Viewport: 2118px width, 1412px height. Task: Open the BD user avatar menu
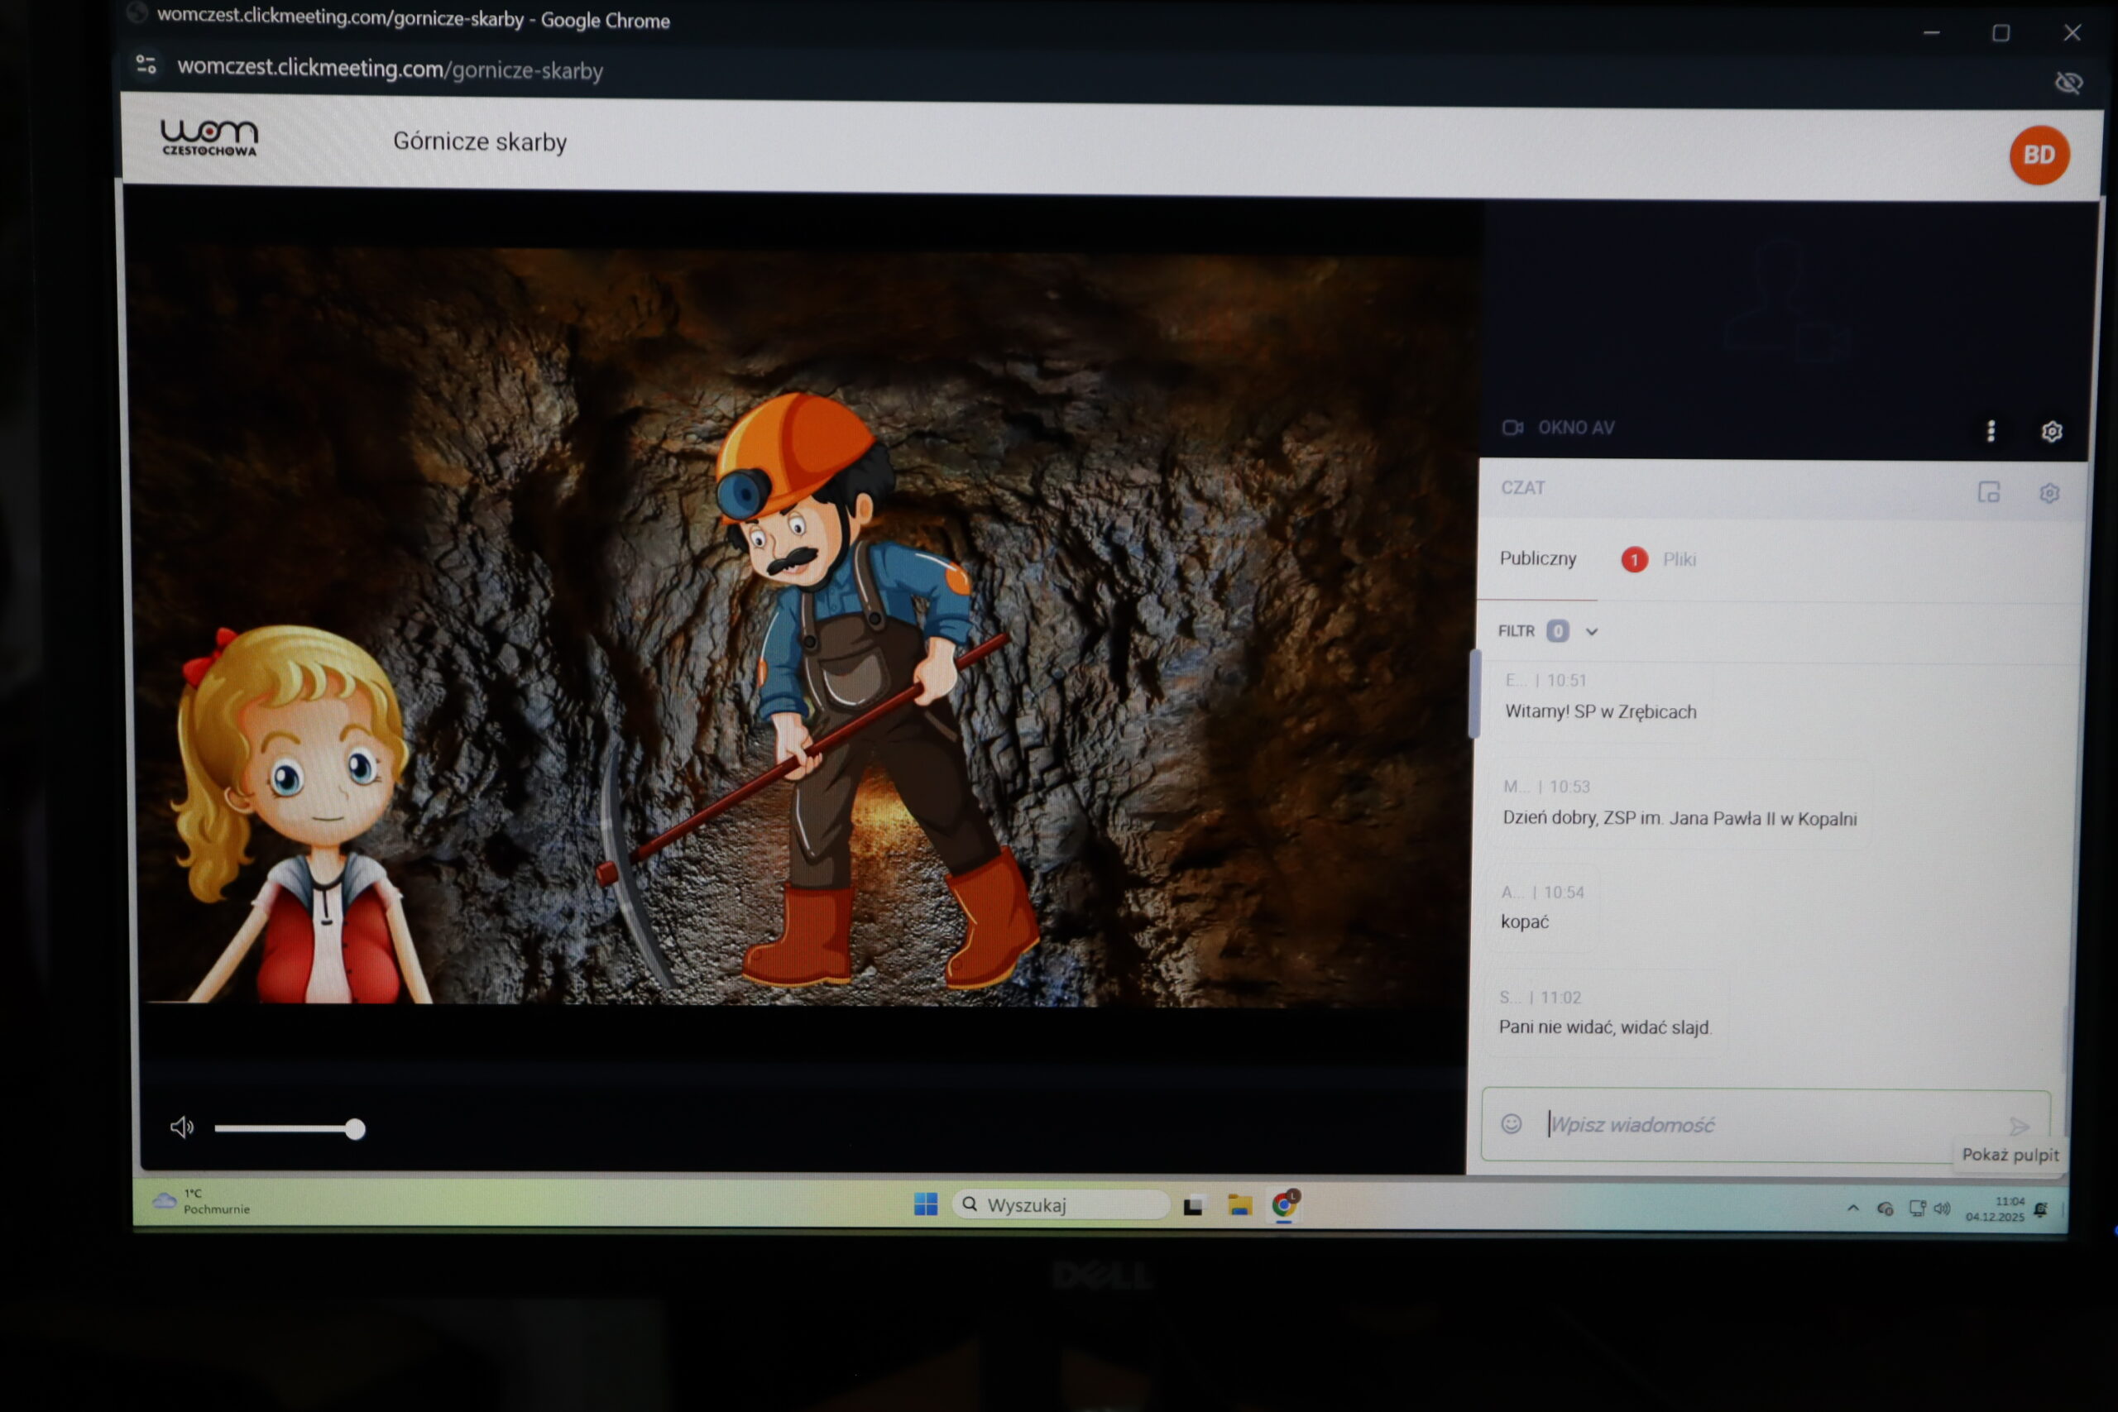[2038, 155]
